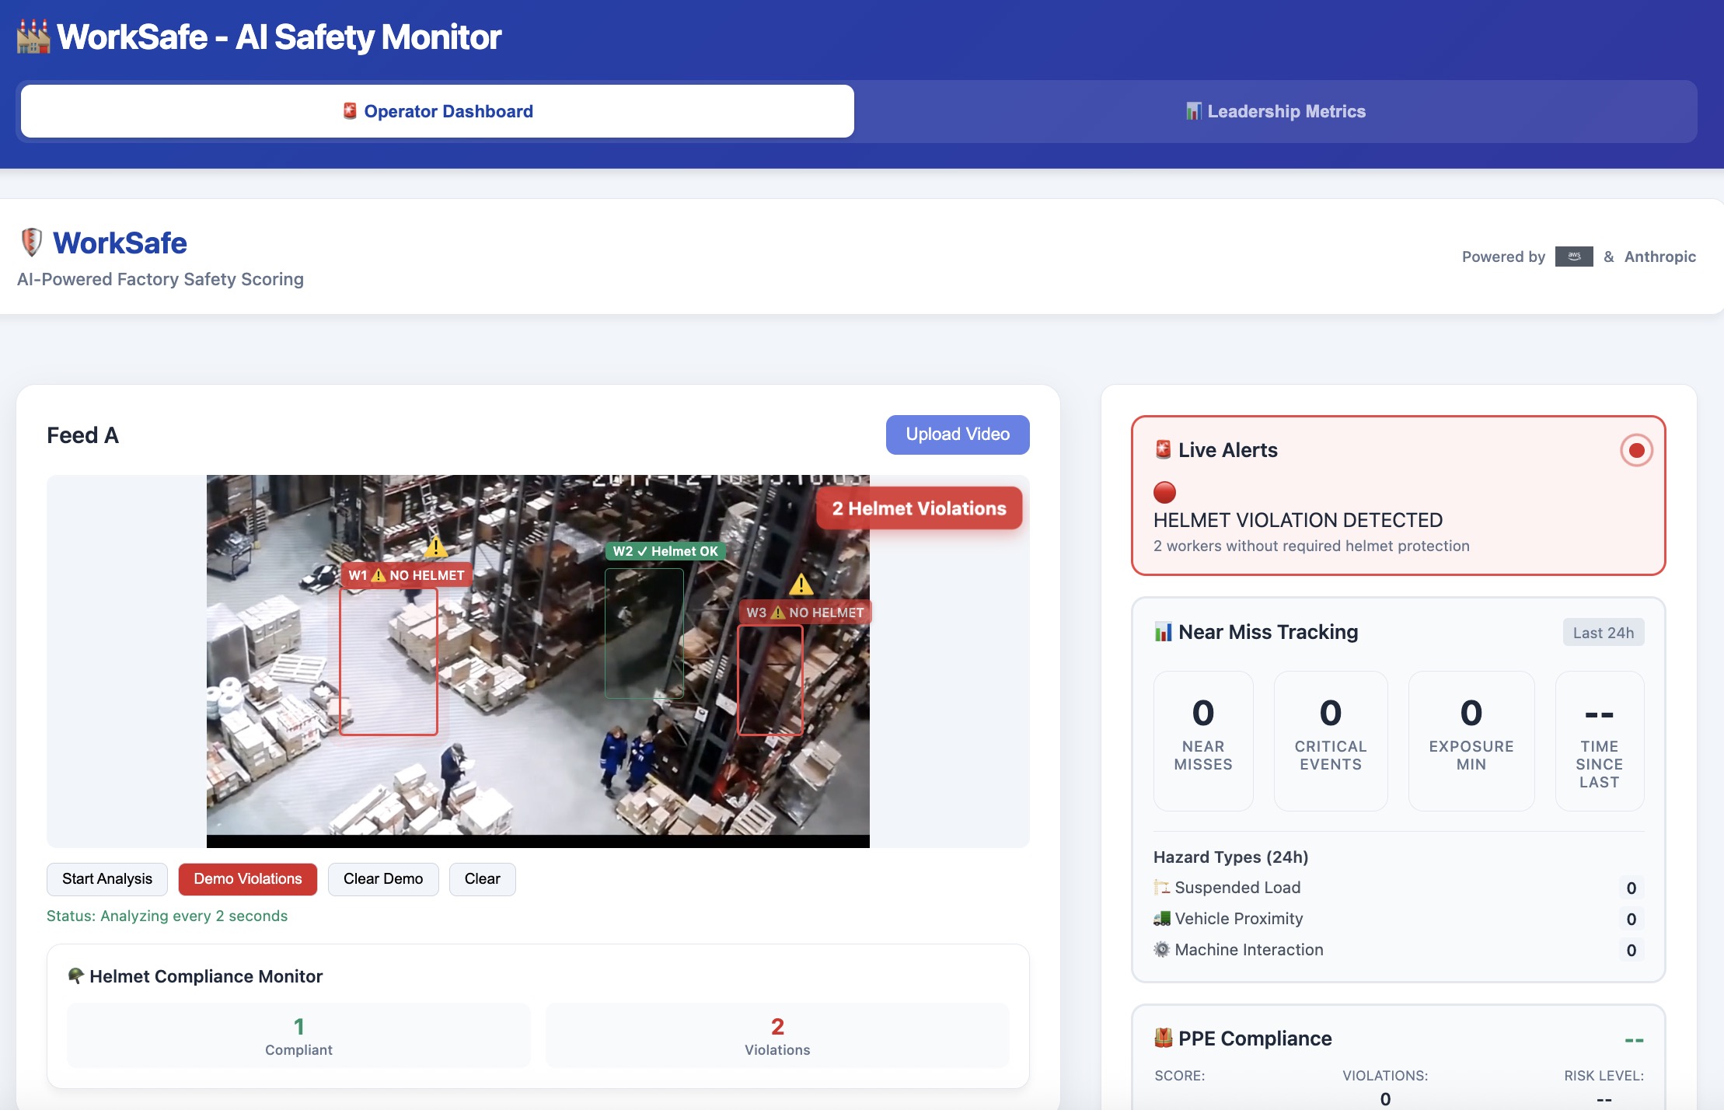The width and height of the screenshot is (1724, 1110).
Task: Expand the 2 Helmet Violations overlay
Action: coord(919,508)
